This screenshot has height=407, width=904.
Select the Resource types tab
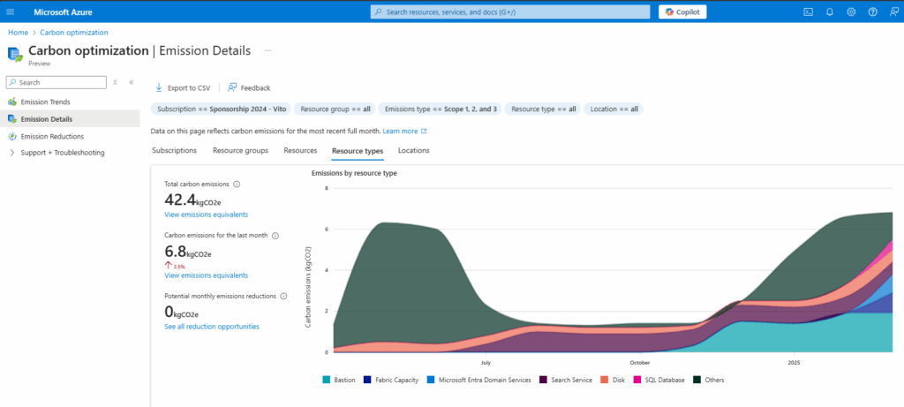tap(358, 151)
